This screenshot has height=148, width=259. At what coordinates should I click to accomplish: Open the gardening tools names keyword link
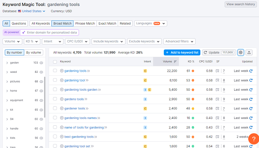click(80, 118)
